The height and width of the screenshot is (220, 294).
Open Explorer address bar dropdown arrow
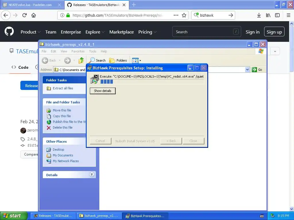click(x=247, y=70)
